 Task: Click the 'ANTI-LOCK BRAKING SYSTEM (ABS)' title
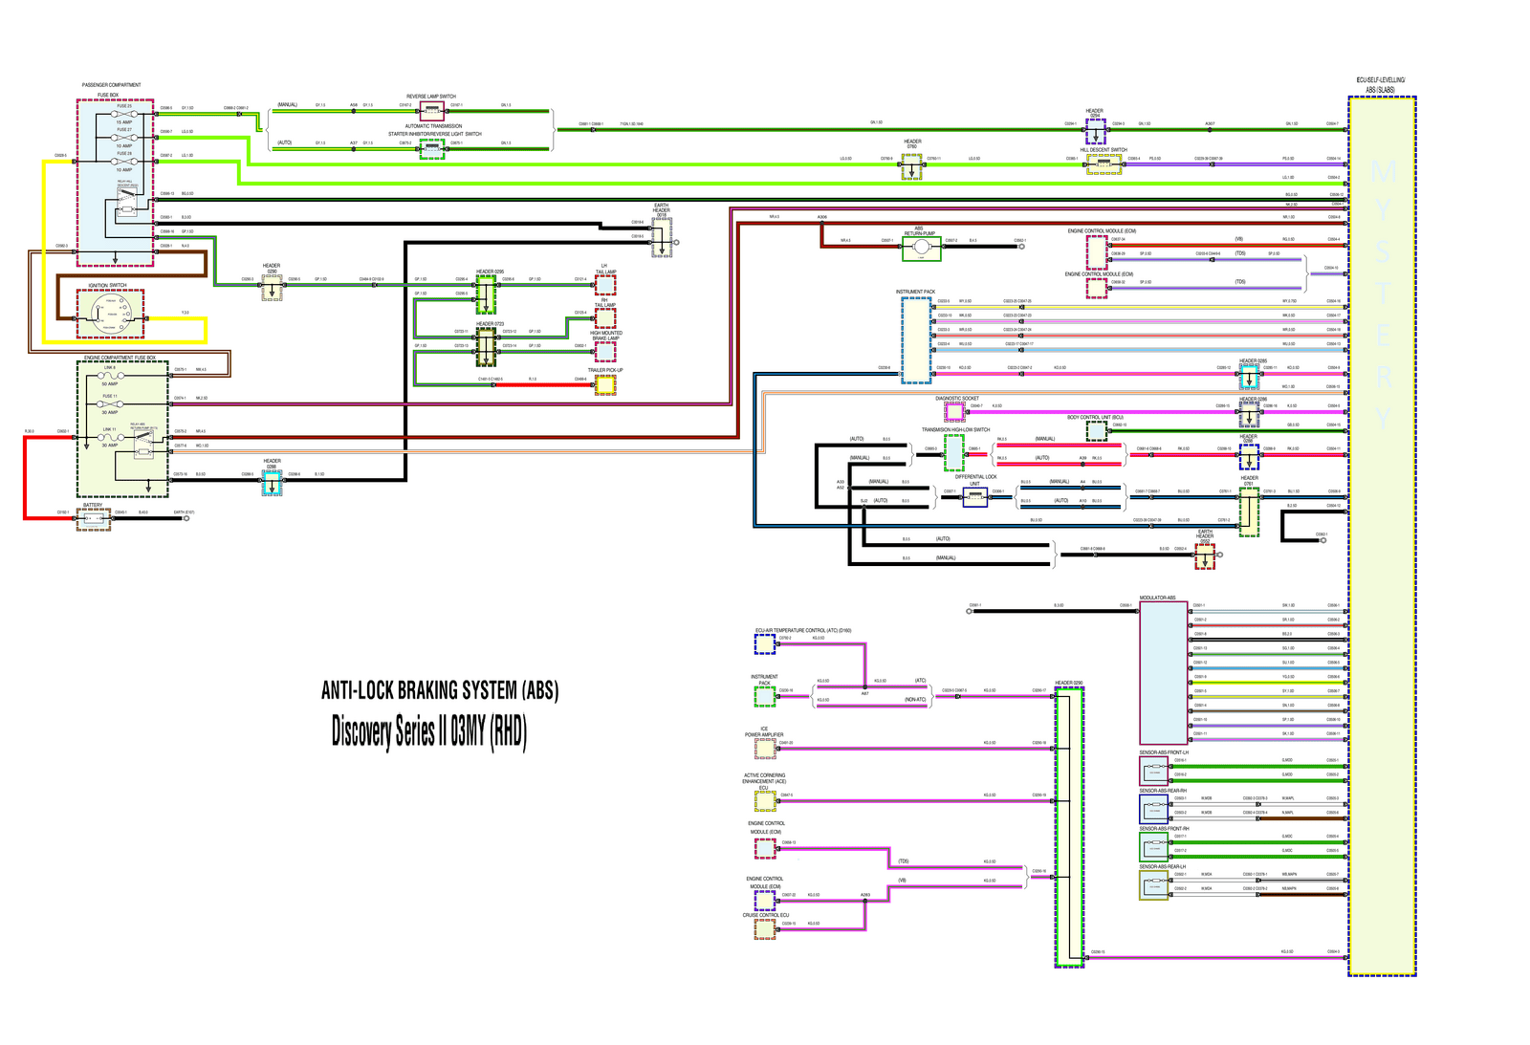(x=440, y=690)
